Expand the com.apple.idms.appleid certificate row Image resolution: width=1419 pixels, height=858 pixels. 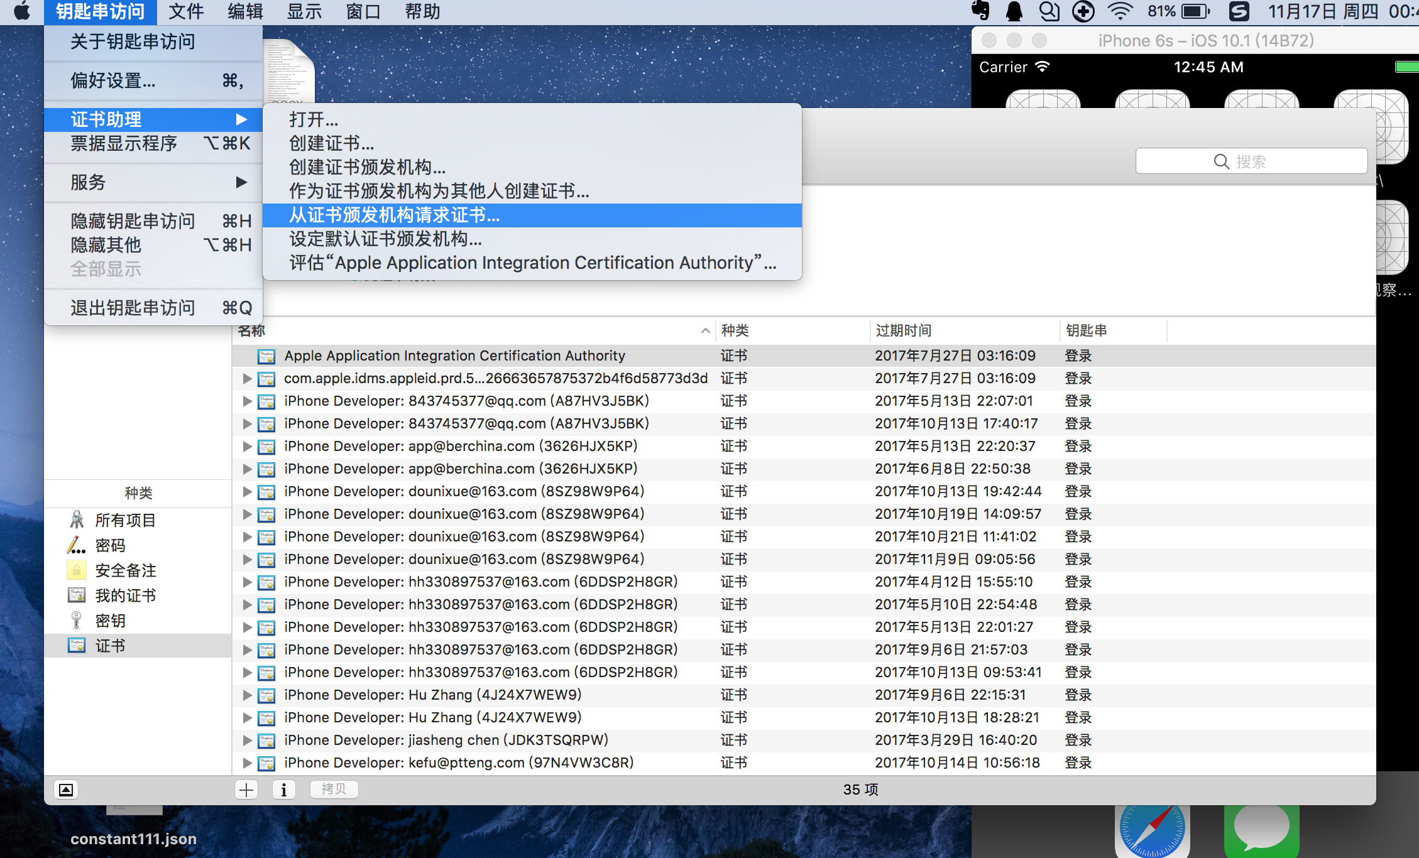point(247,379)
